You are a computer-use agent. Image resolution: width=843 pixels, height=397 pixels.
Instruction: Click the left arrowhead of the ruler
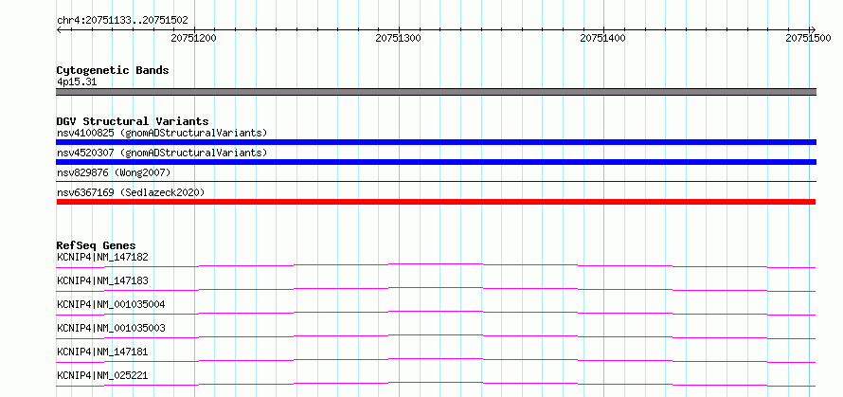pos(59,29)
